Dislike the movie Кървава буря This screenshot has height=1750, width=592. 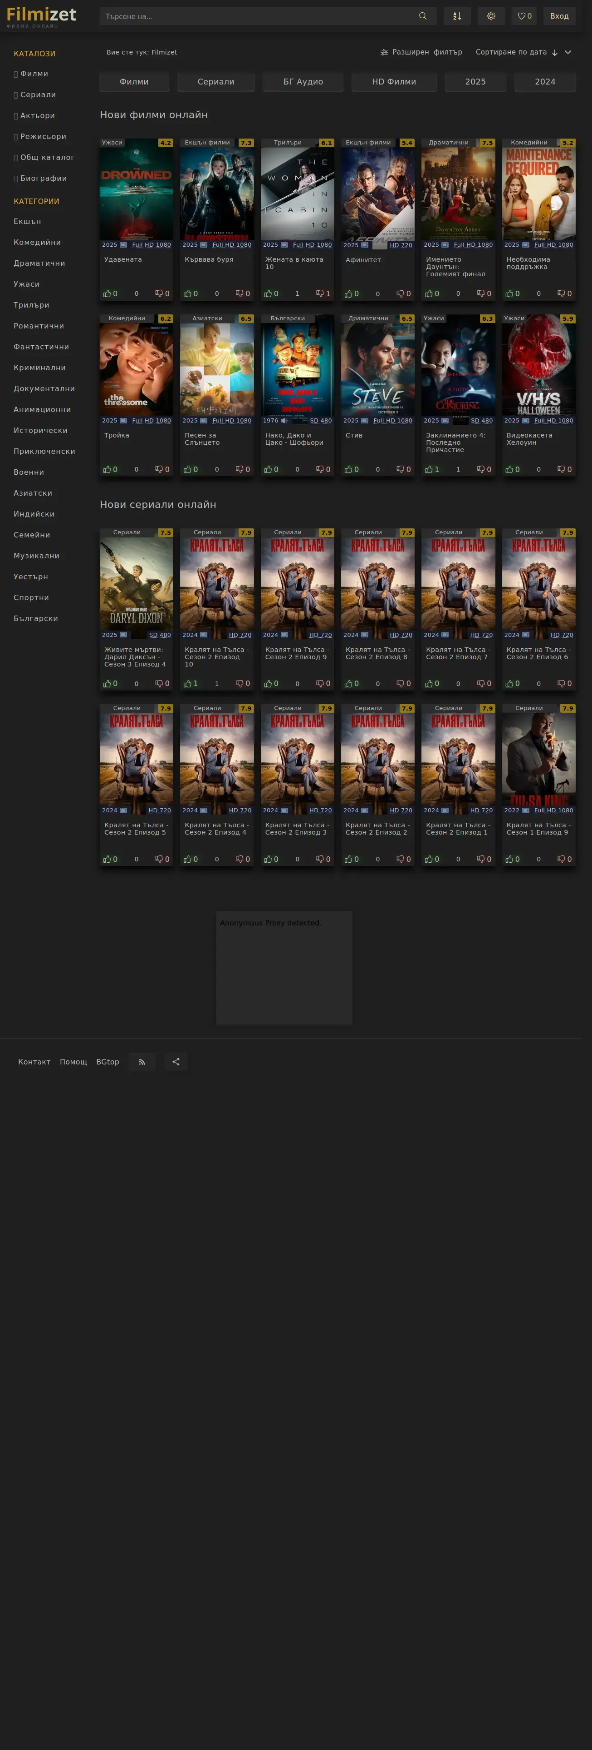pyautogui.click(x=243, y=293)
